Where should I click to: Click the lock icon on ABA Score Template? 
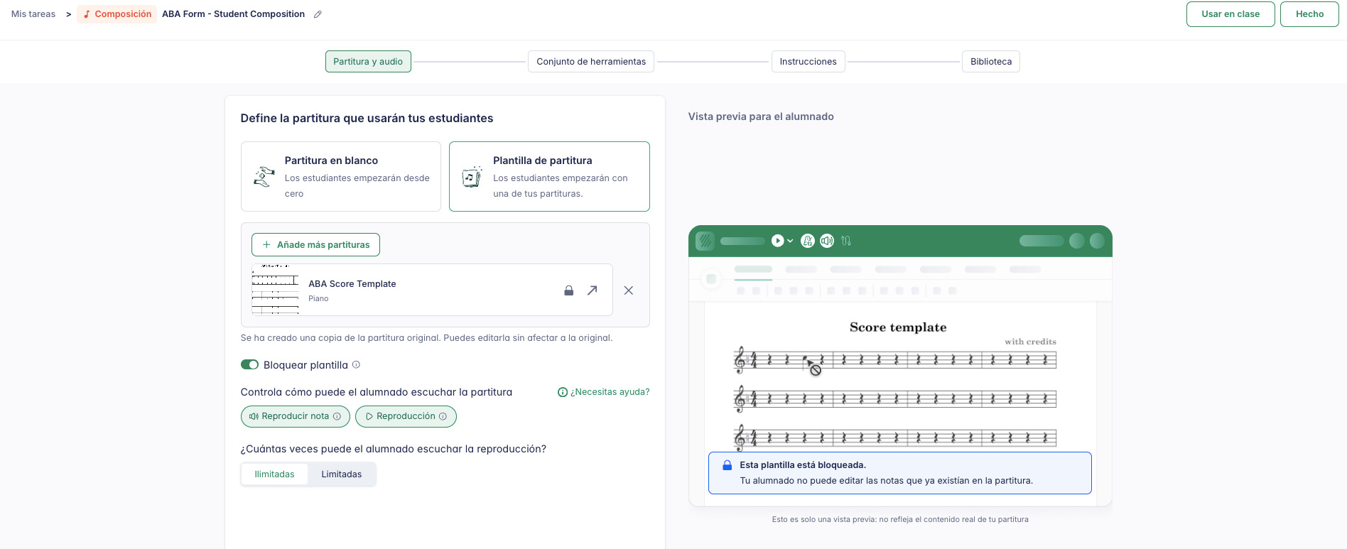568,290
